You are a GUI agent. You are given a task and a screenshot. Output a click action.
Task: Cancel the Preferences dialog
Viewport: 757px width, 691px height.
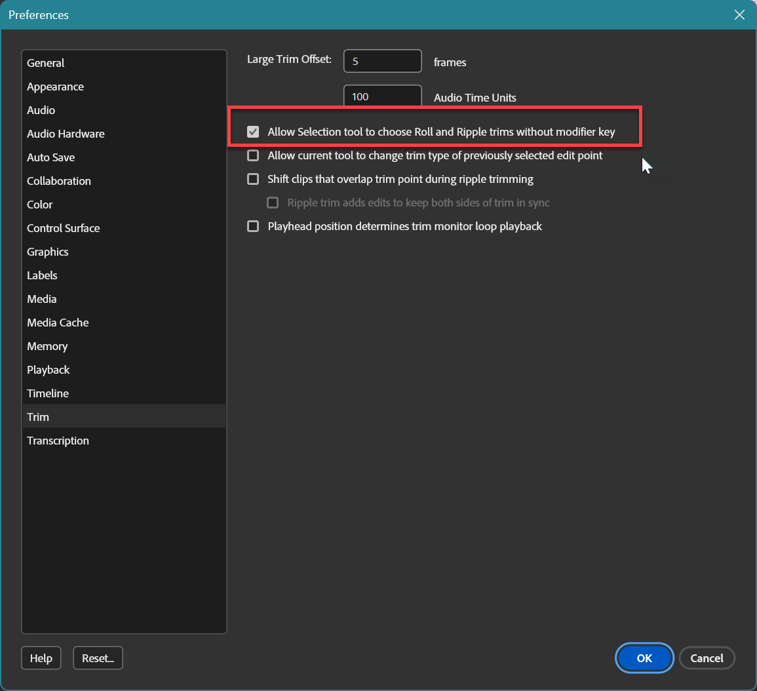[707, 658]
